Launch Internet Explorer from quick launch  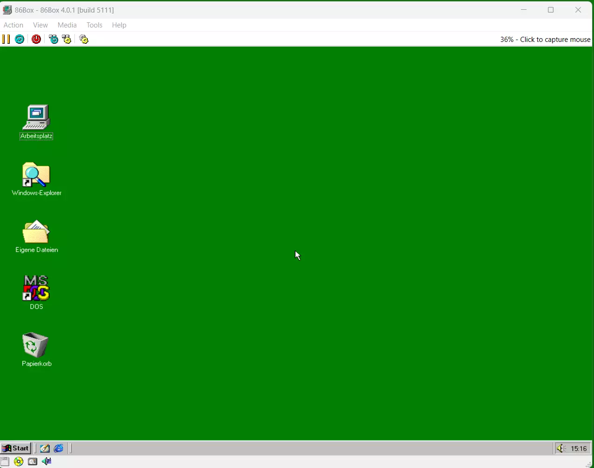59,448
